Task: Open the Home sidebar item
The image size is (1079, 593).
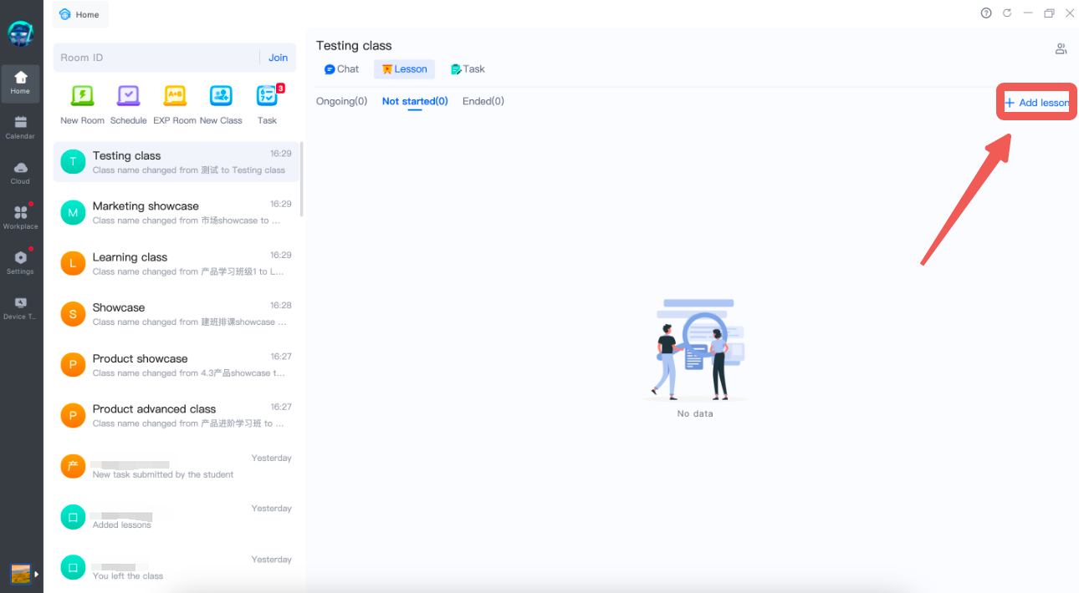Action: 21,84
